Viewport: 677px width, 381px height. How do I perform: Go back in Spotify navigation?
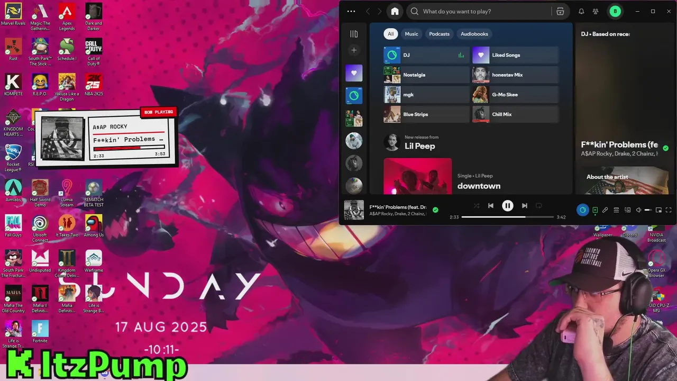(x=368, y=11)
